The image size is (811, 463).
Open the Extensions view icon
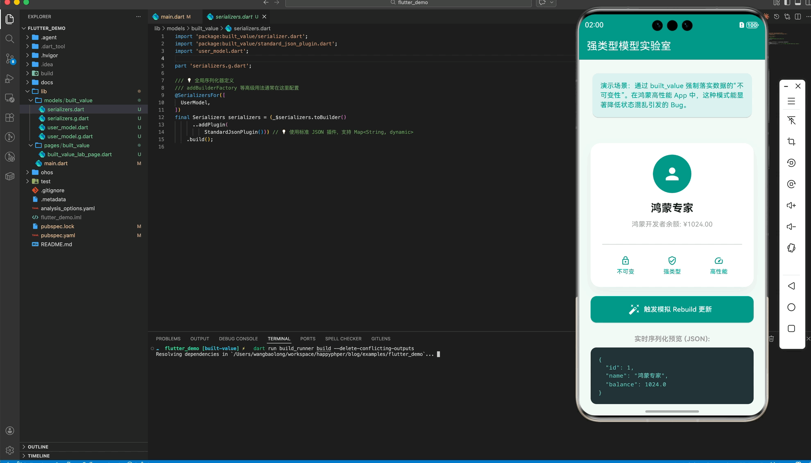(10, 118)
